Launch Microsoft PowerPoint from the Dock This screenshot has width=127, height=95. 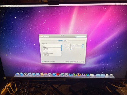click(79, 75)
